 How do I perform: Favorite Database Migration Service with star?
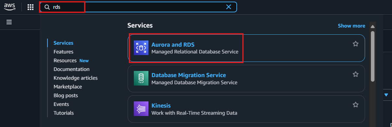tap(356, 74)
